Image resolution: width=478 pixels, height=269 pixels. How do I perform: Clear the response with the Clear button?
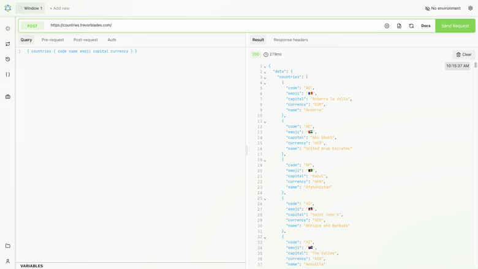(x=464, y=55)
